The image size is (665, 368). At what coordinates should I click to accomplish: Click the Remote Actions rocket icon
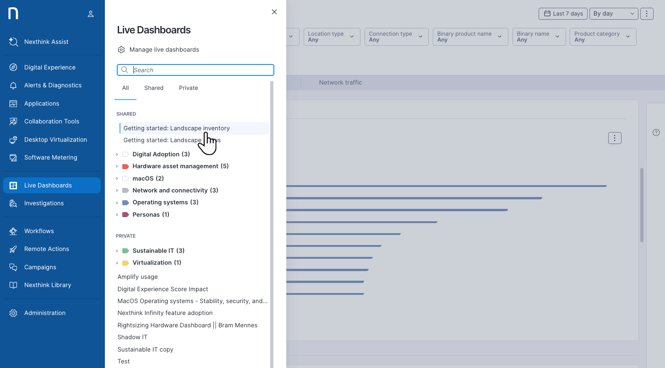pyautogui.click(x=13, y=249)
